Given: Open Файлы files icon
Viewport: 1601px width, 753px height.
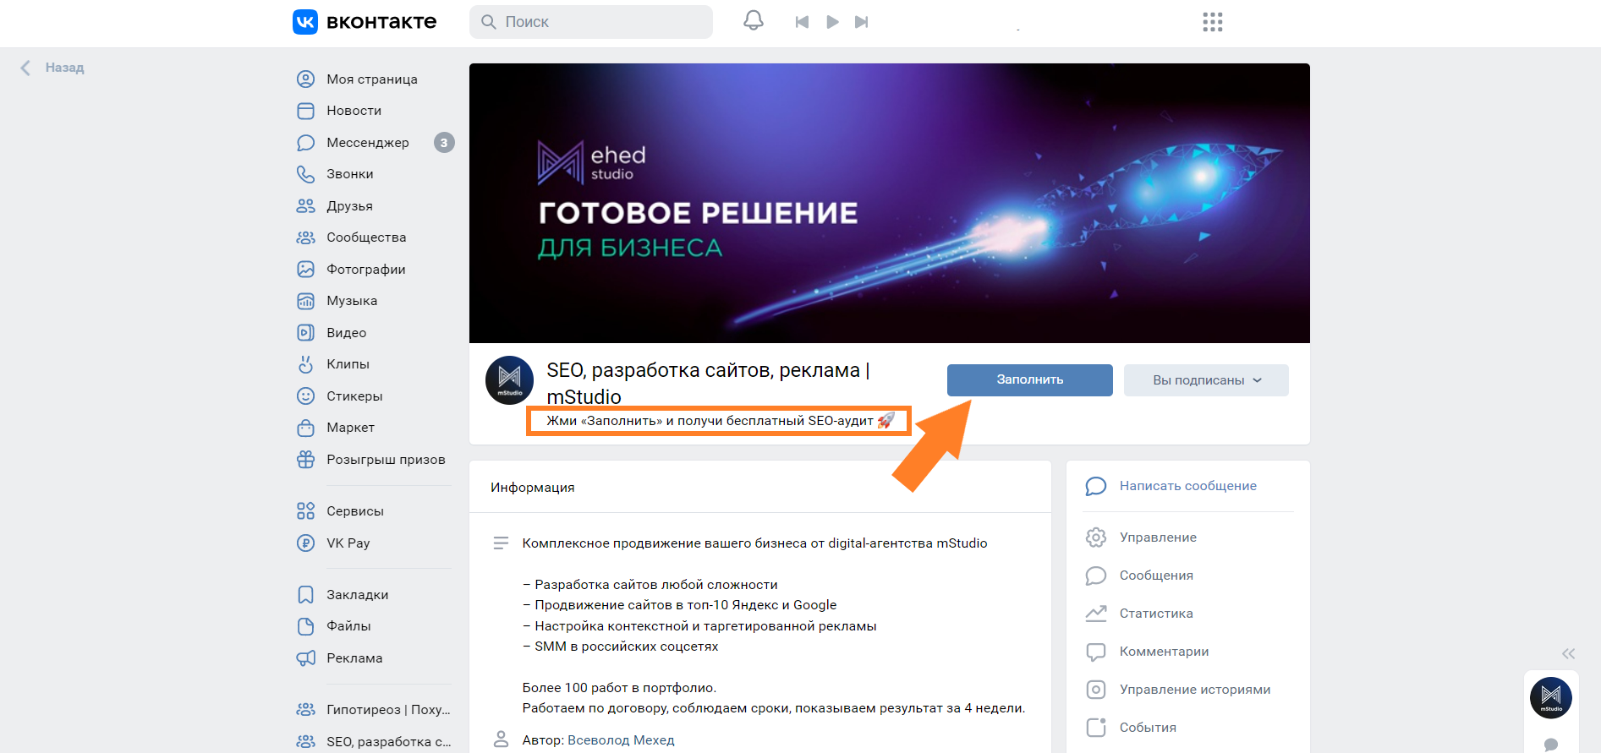Looking at the screenshot, I should tap(305, 626).
